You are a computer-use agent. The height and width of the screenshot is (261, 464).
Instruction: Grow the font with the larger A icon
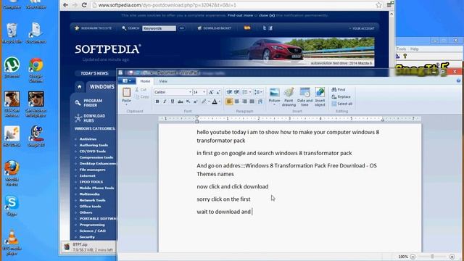[211, 92]
